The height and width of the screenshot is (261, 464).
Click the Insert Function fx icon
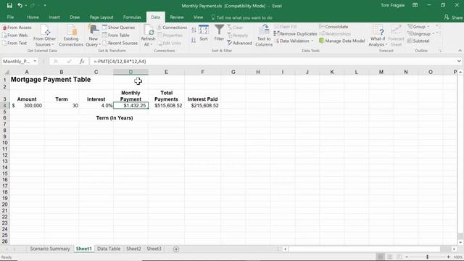(82, 61)
